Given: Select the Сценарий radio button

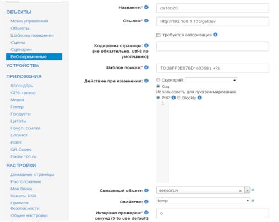Looking at the screenshot, I should pyautogui.click(x=158, y=80).
